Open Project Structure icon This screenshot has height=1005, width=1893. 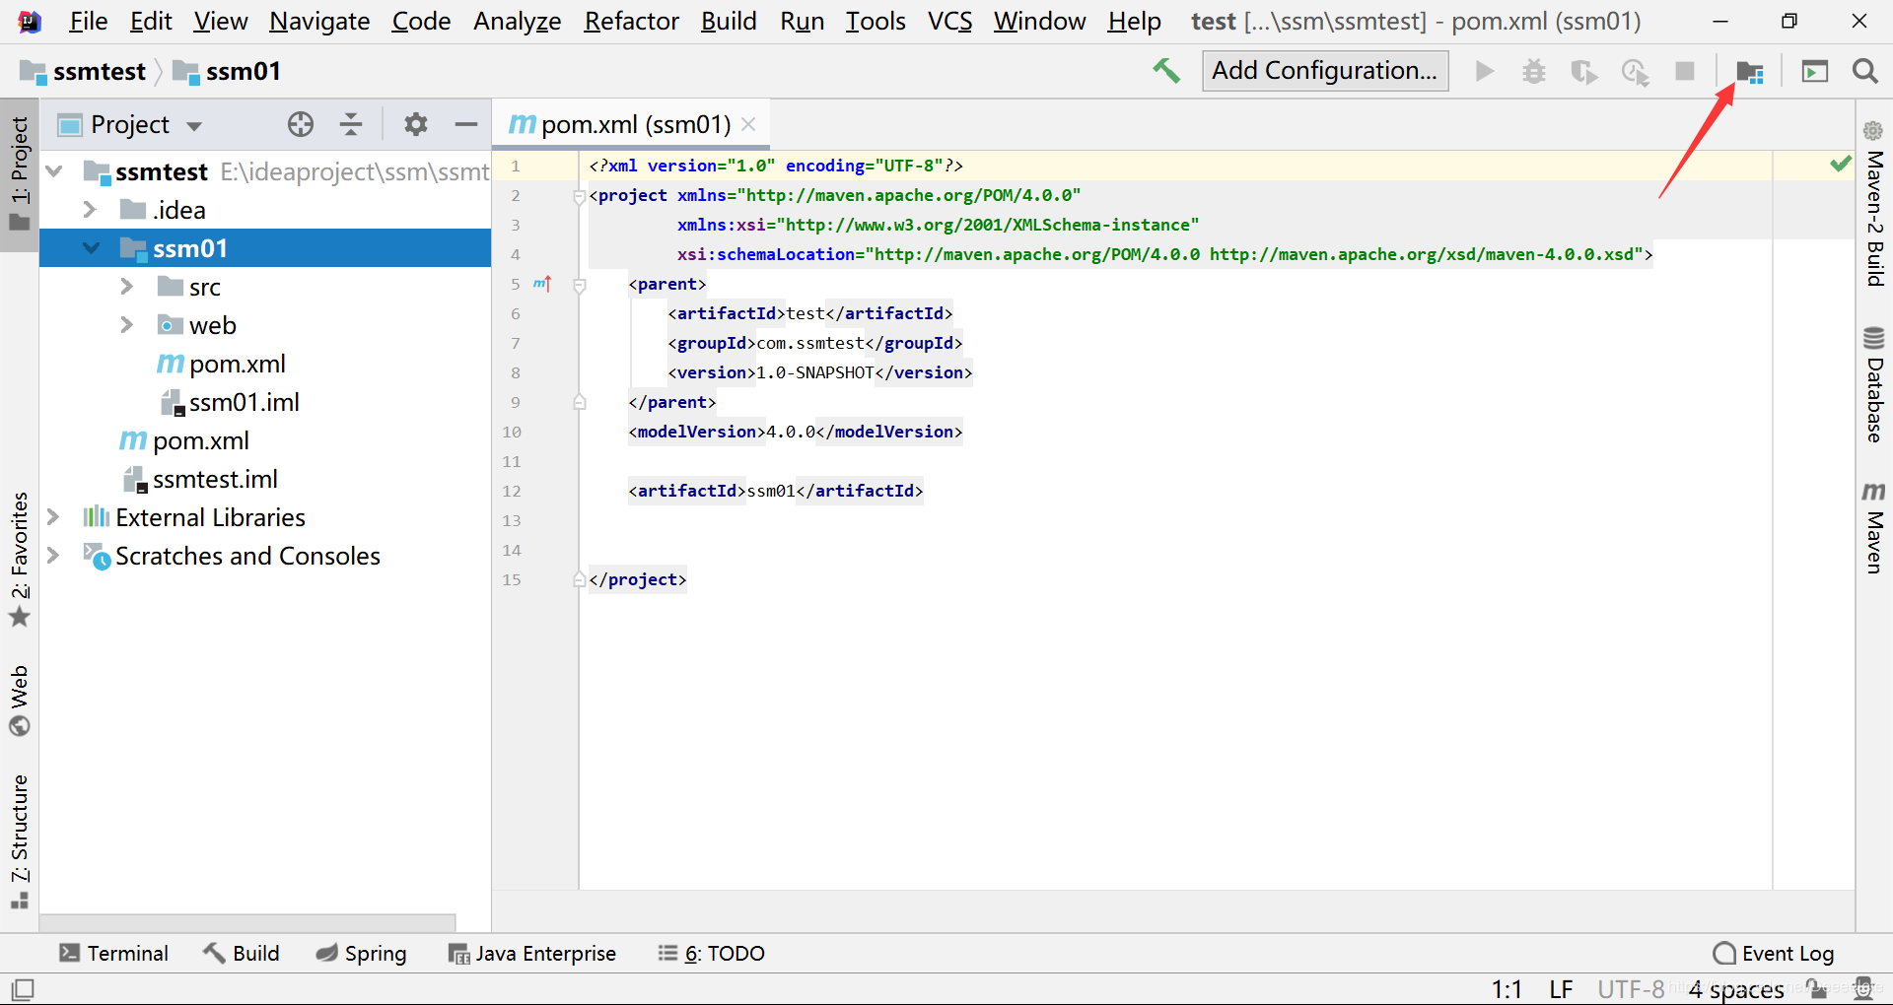coord(1750,72)
